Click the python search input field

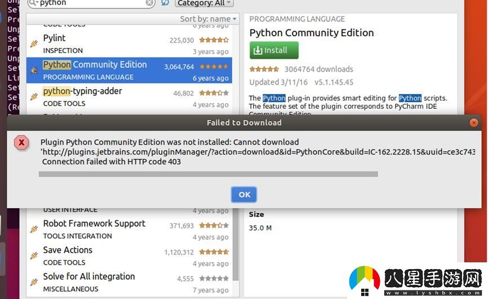(x=91, y=3)
